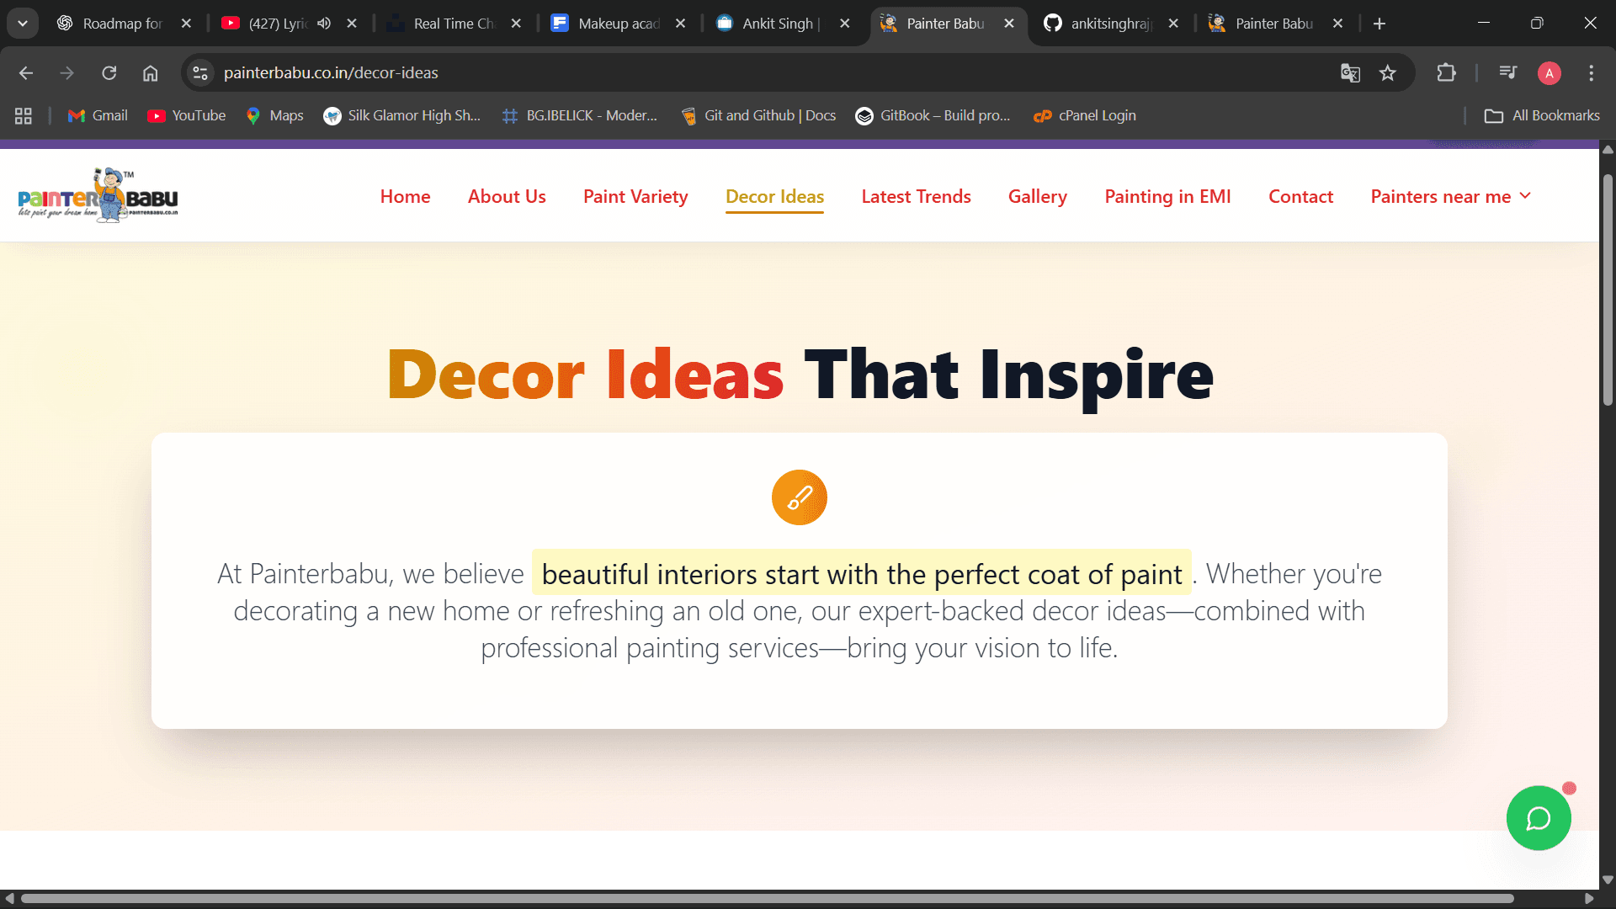Image resolution: width=1616 pixels, height=909 pixels.
Task: Open the Painting in EMI link
Action: click(1167, 196)
